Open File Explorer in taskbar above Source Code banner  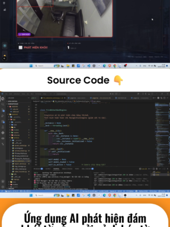[68, 66]
